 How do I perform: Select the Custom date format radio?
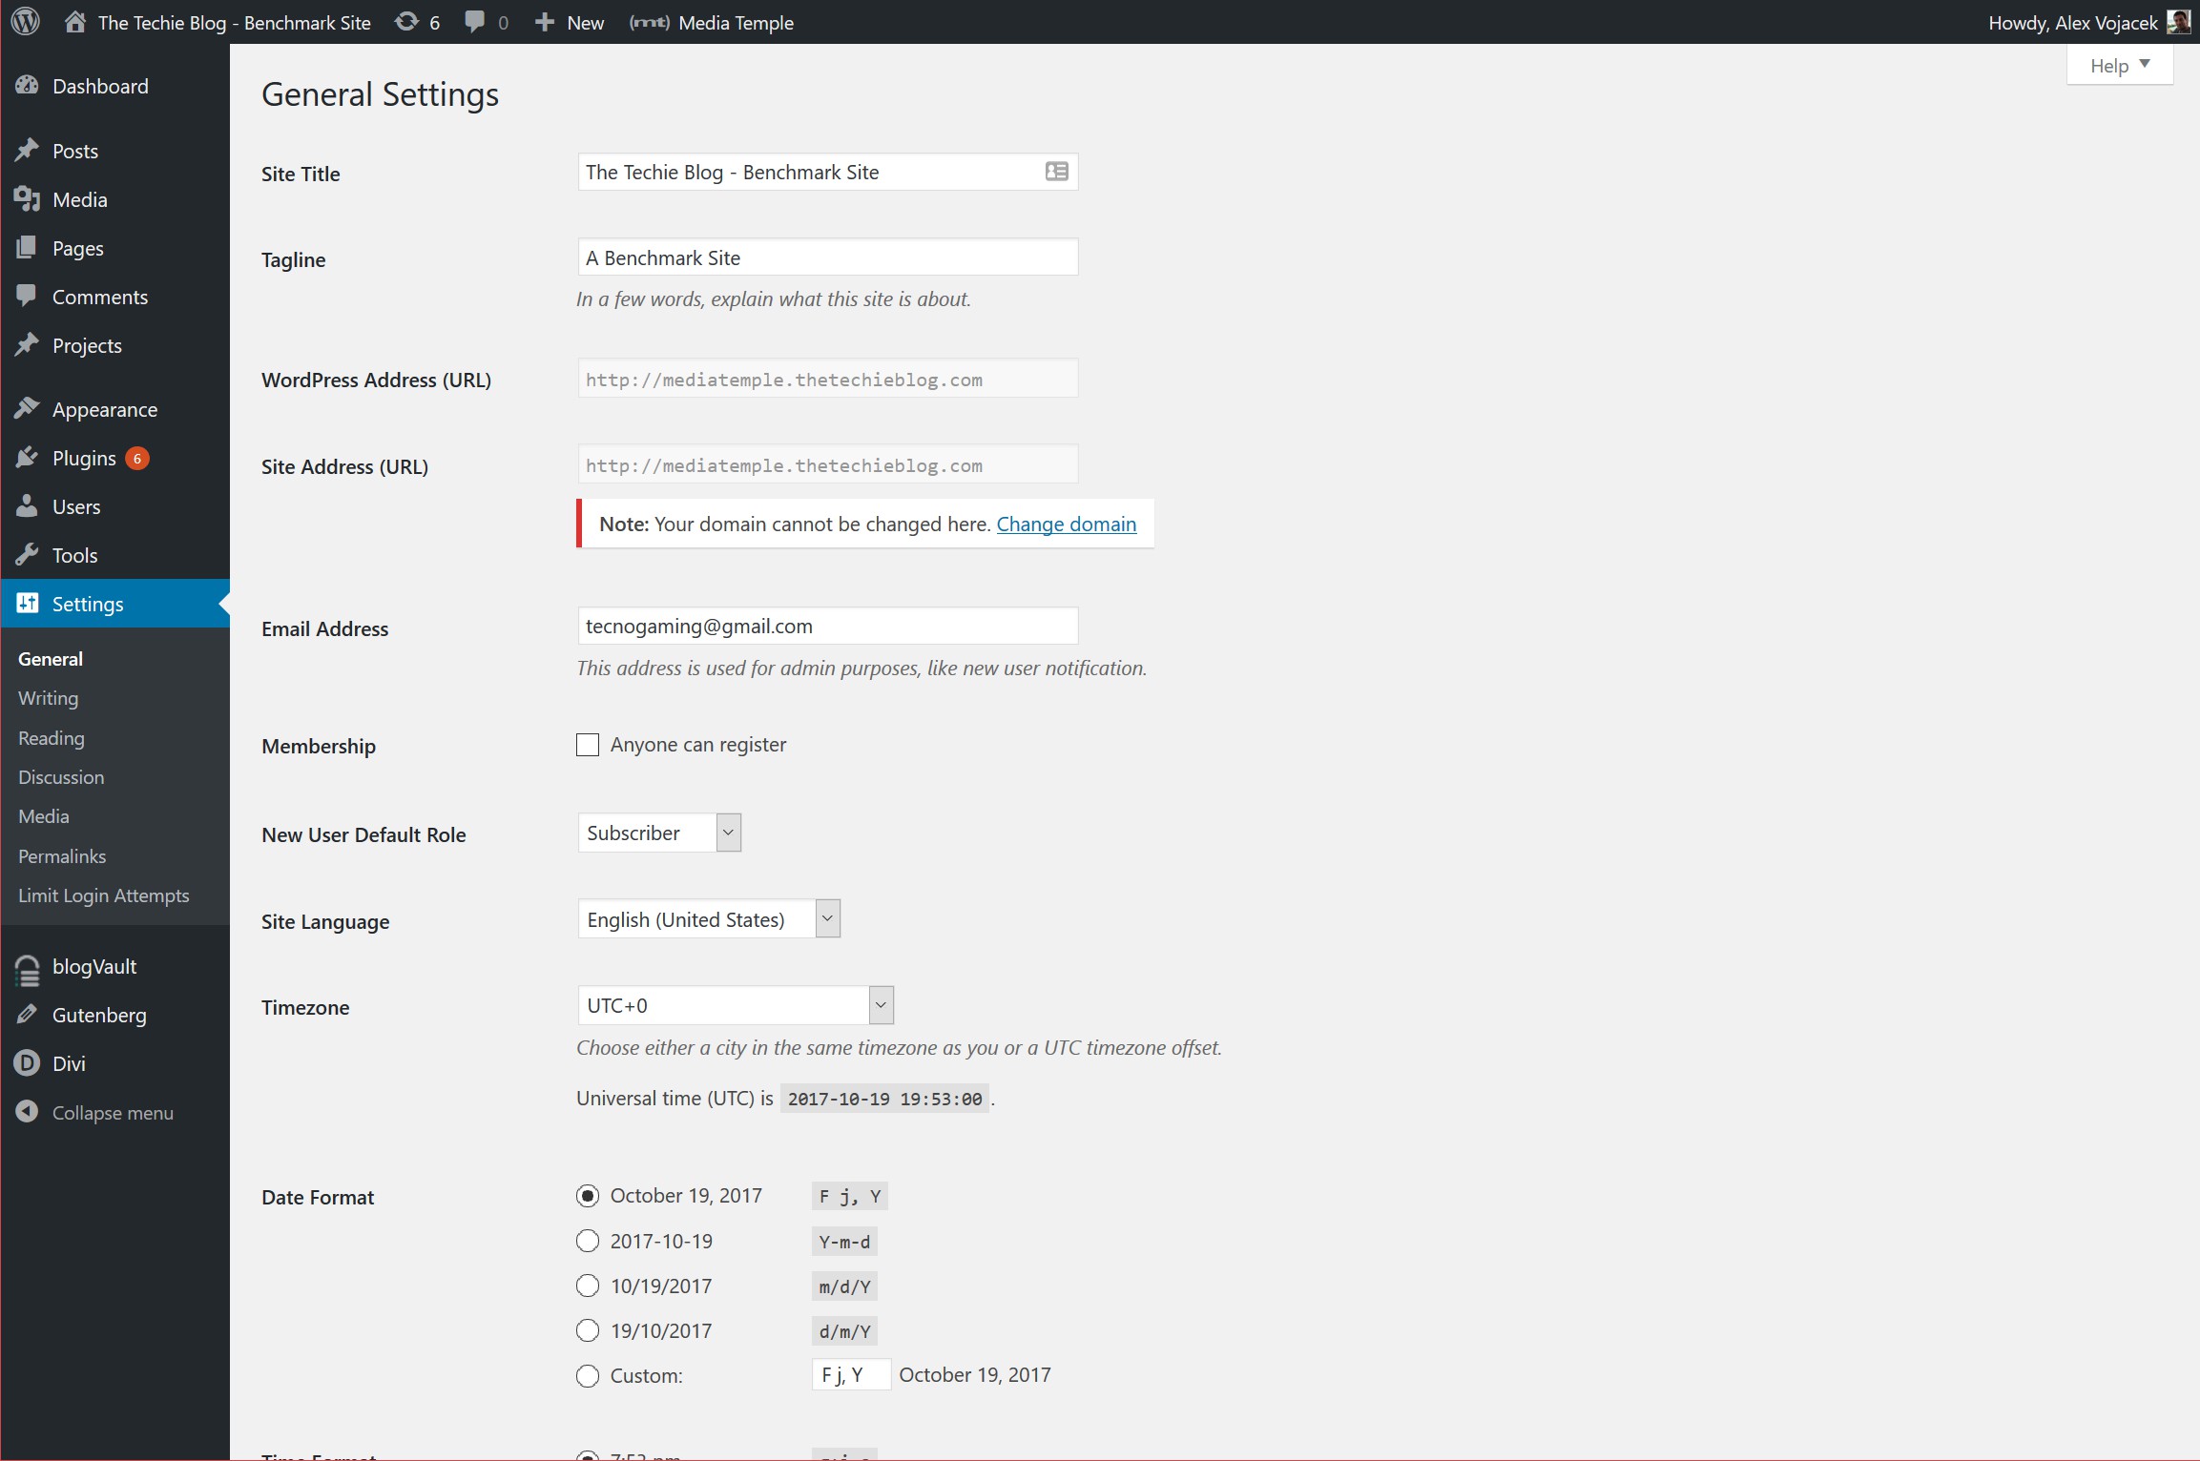(588, 1375)
